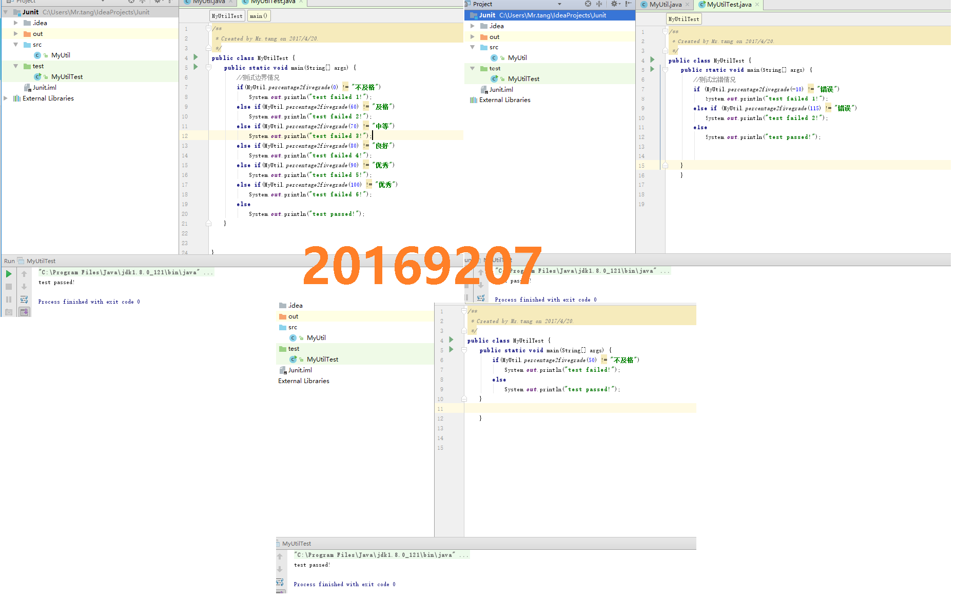Collapse test folder in right project tree
The width and height of the screenshot is (976, 599).
pyautogui.click(x=473, y=68)
